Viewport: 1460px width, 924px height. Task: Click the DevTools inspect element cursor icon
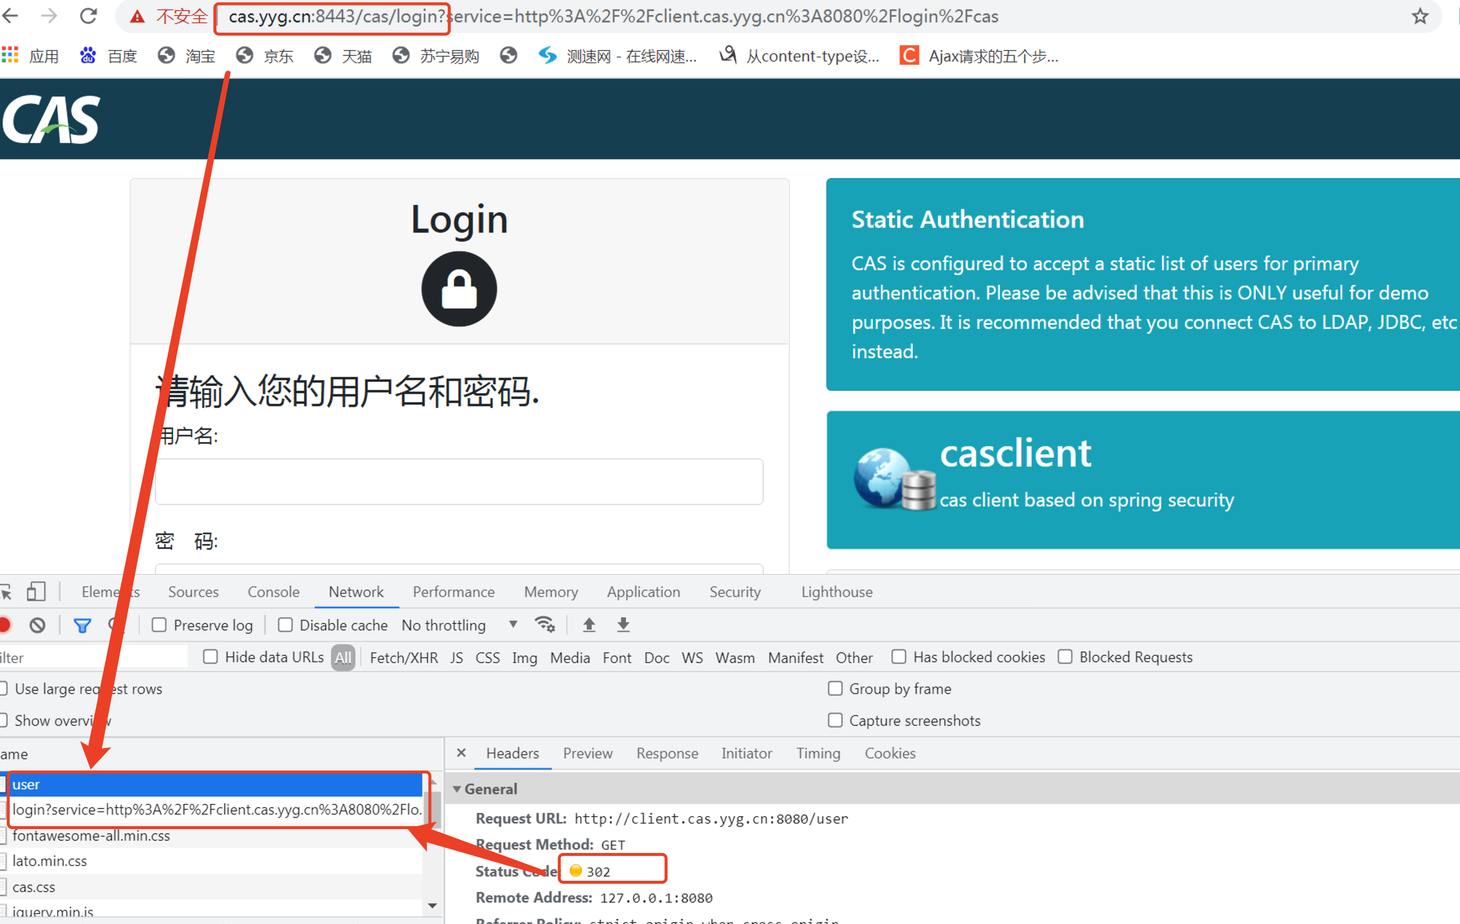tap(6, 592)
